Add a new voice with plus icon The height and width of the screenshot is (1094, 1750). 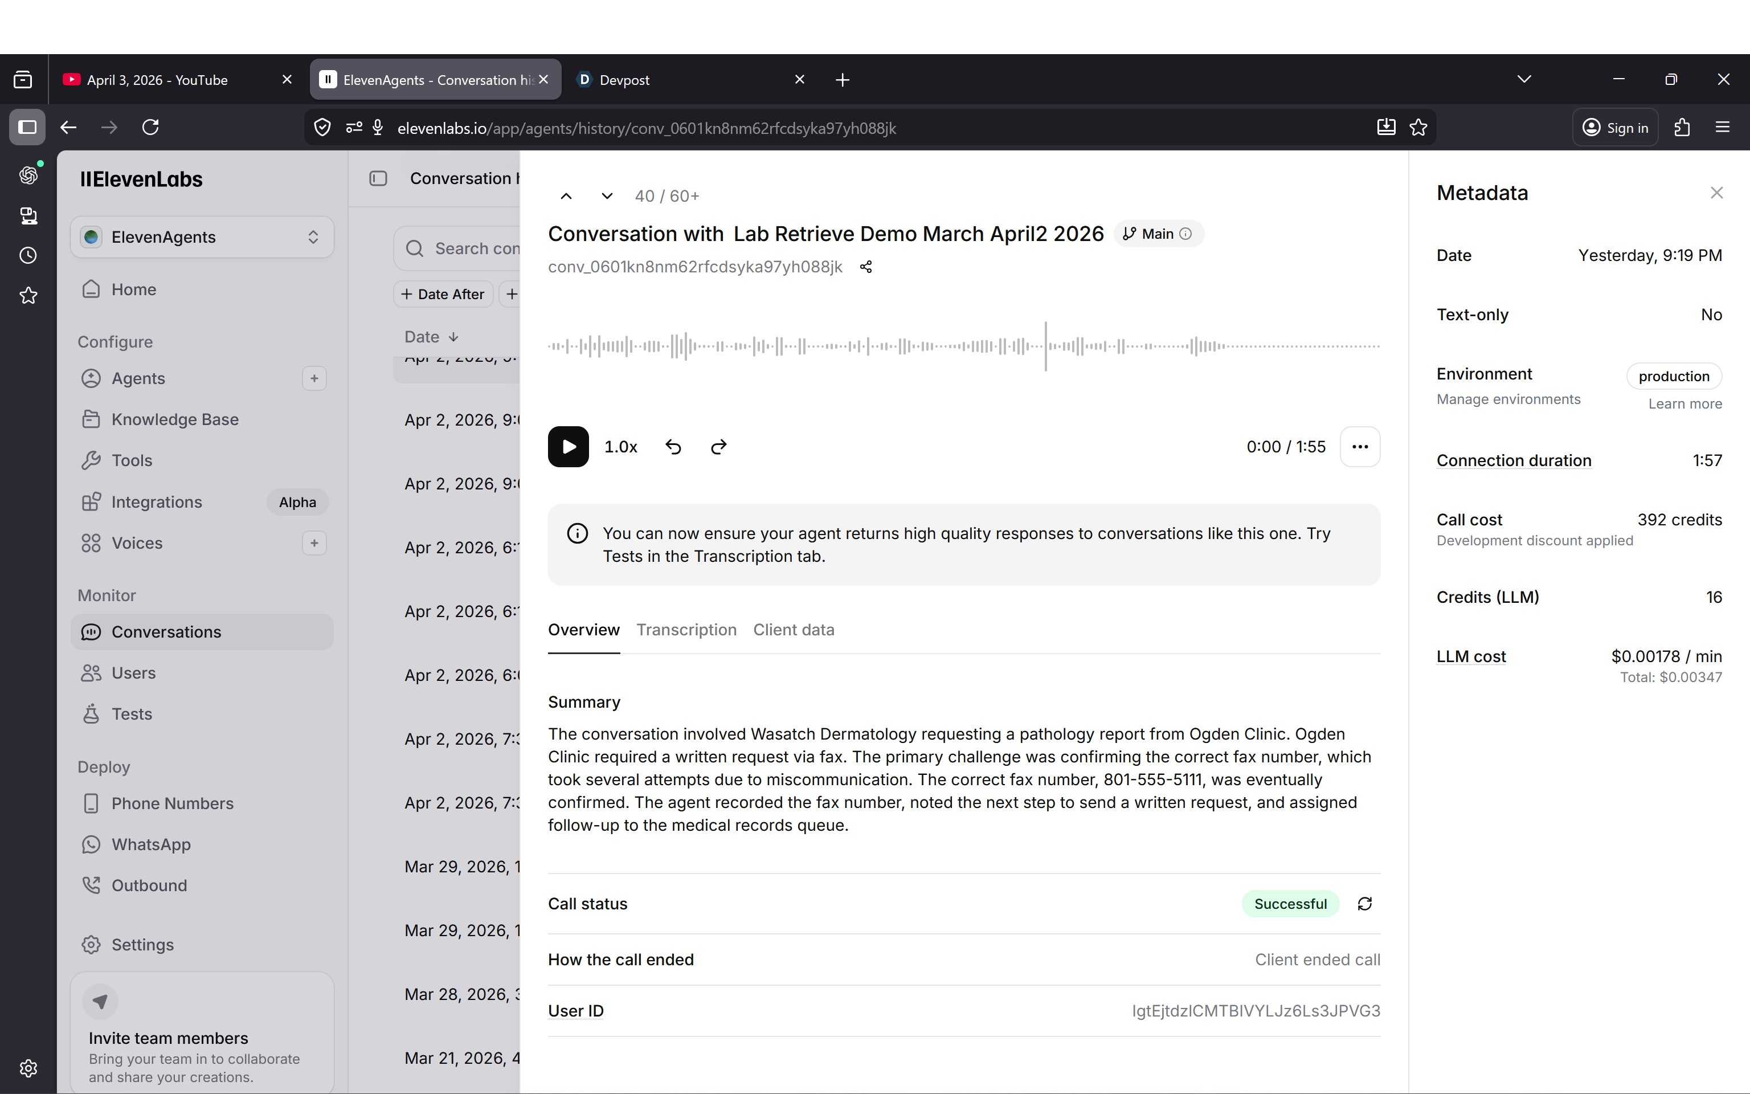coord(314,542)
